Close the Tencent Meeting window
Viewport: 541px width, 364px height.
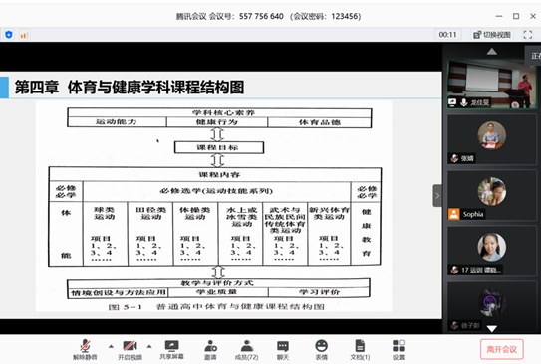click(533, 16)
